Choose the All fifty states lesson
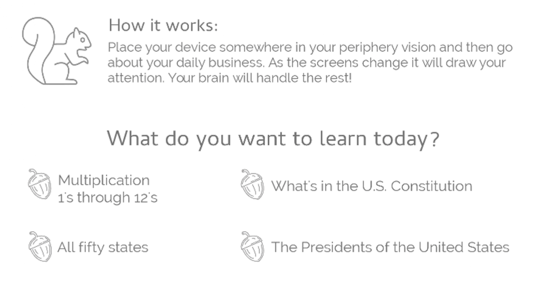Image resolution: width=543 pixels, height=305 pixels. tap(103, 247)
